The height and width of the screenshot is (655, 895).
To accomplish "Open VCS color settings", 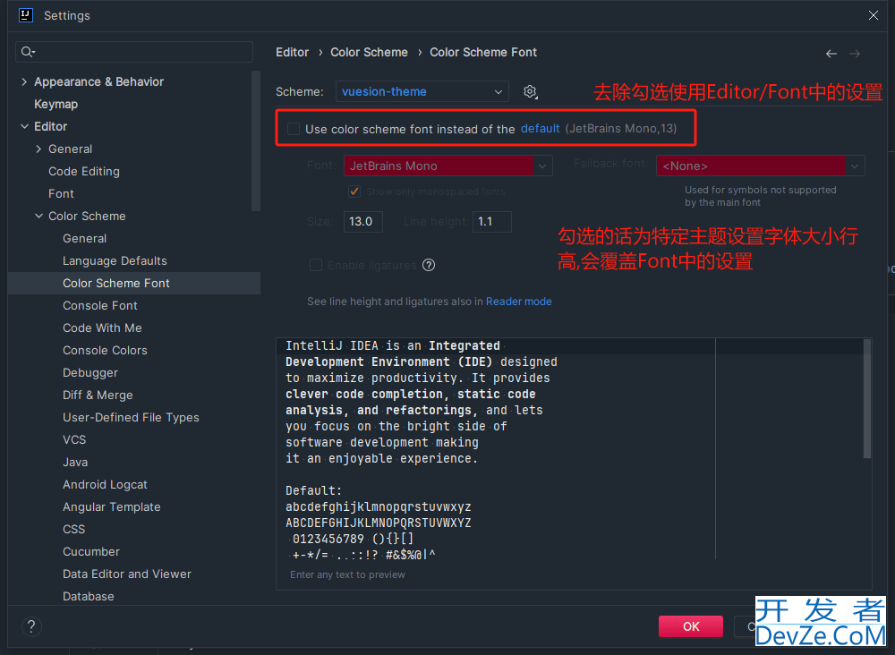I will point(74,440).
